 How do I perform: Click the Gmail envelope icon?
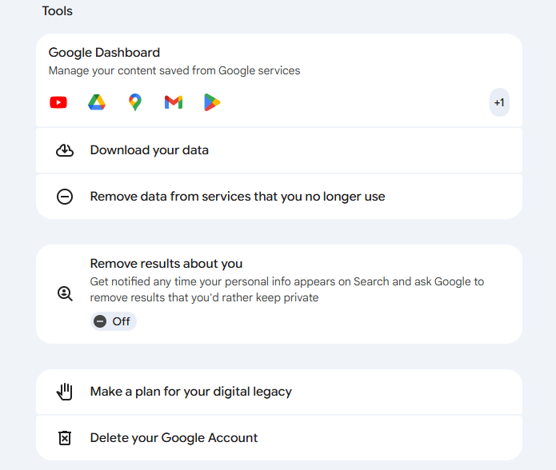pos(174,102)
